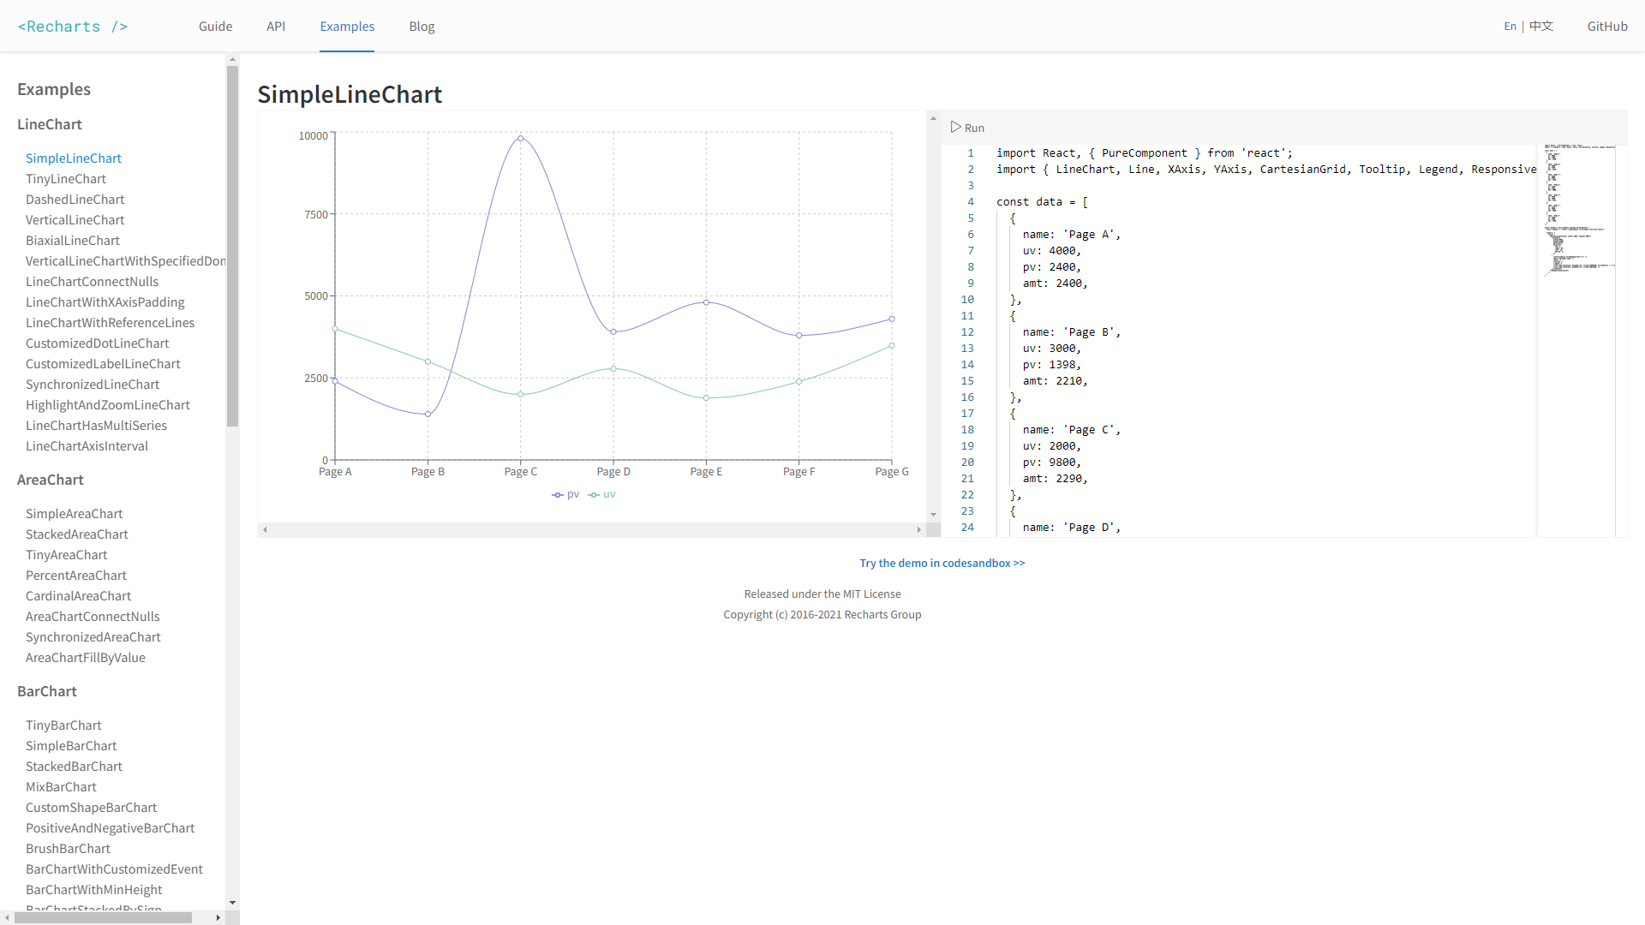The width and height of the screenshot is (1645, 925).
Task: Toggle the pv series via its legend icon
Action: (x=557, y=495)
